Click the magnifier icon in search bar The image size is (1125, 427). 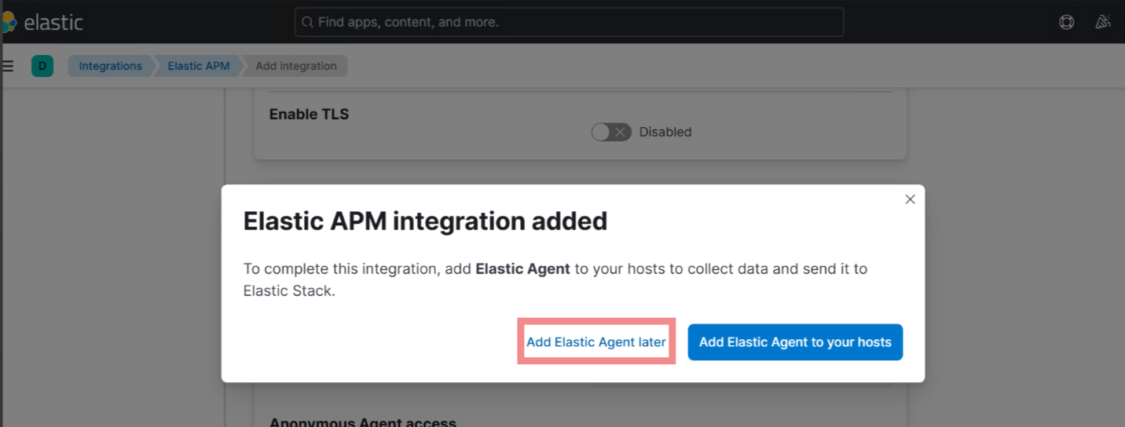click(308, 22)
